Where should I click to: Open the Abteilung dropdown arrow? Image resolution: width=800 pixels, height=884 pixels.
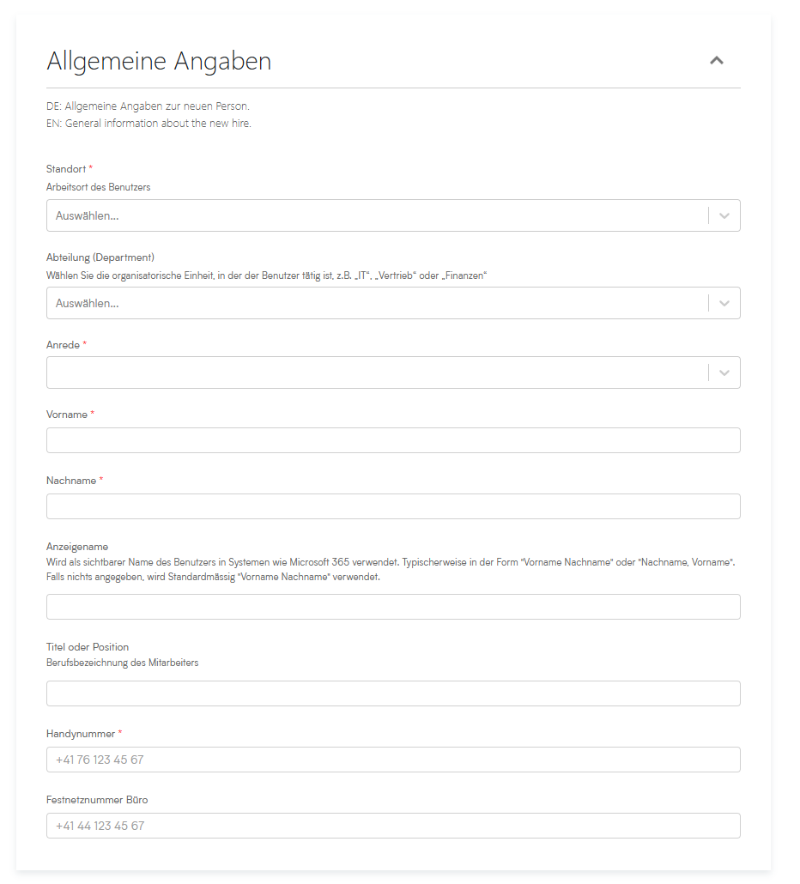tap(724, 303)
